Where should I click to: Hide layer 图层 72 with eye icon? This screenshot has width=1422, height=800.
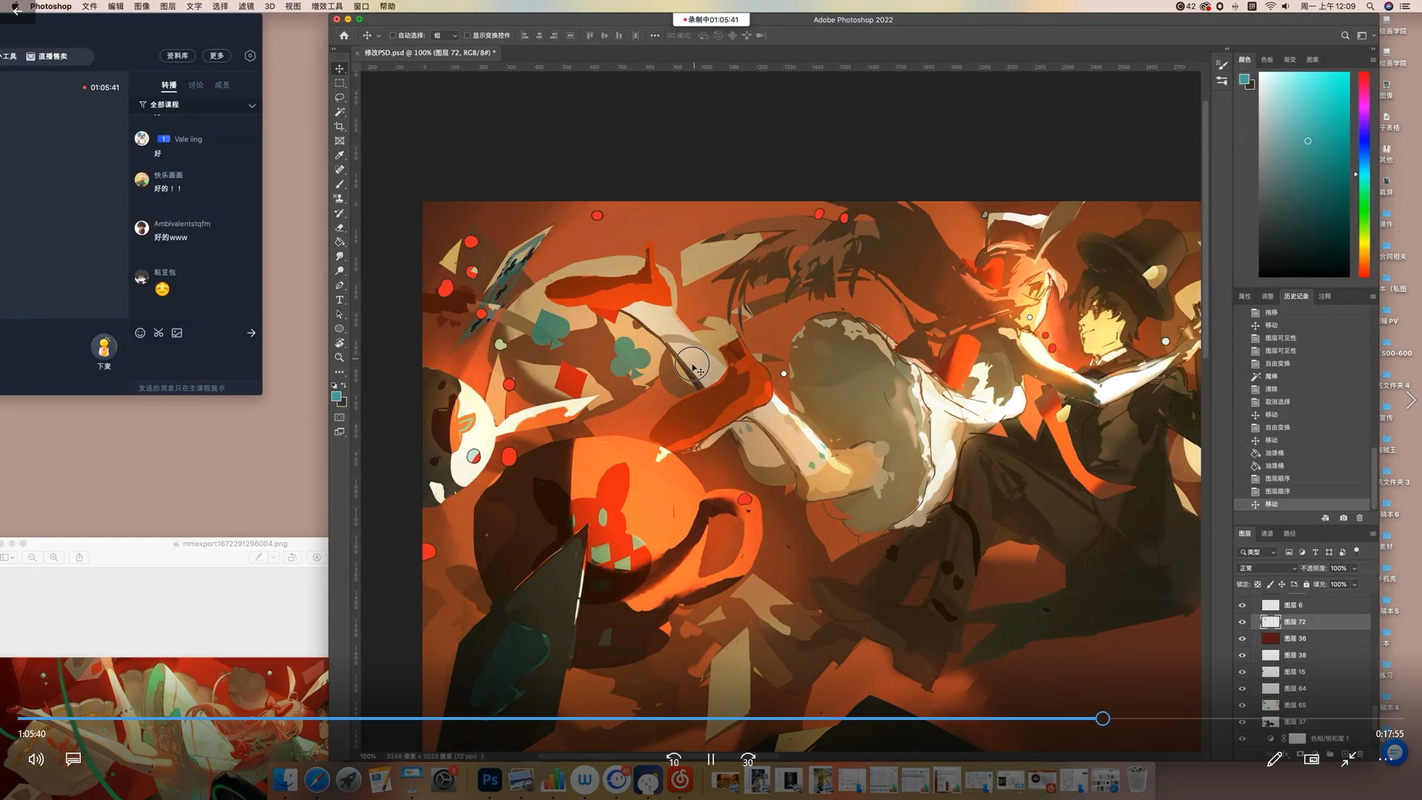click(x=1242, y=622)
